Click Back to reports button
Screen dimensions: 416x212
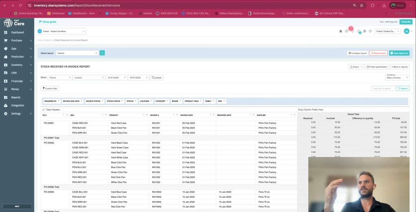(x=400, y=67)
